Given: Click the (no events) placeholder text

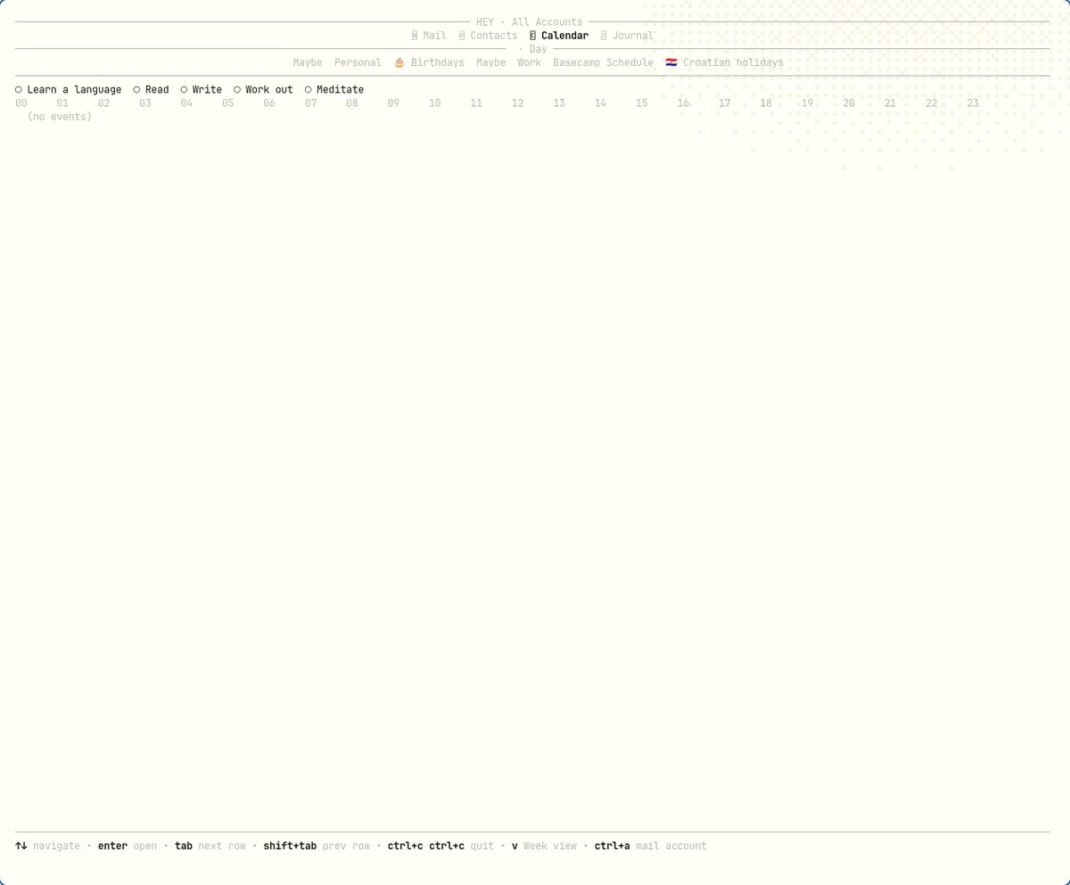Looking at the screenshot, I should (60, 117).
